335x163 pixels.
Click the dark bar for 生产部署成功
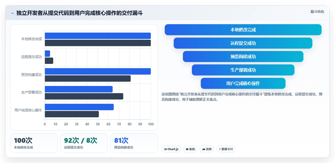click(84, 96)
